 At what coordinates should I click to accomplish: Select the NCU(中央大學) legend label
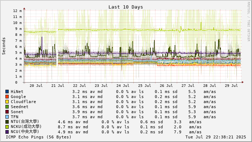(x=25, y=132)
